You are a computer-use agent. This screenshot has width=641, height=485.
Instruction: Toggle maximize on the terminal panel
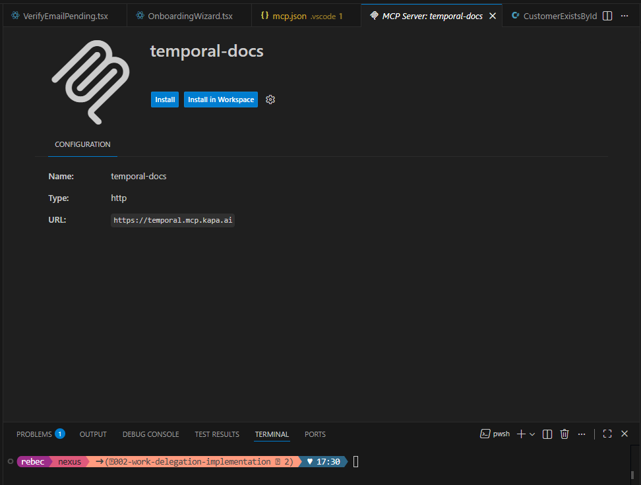pyautogui.click(x=607, y=434)
